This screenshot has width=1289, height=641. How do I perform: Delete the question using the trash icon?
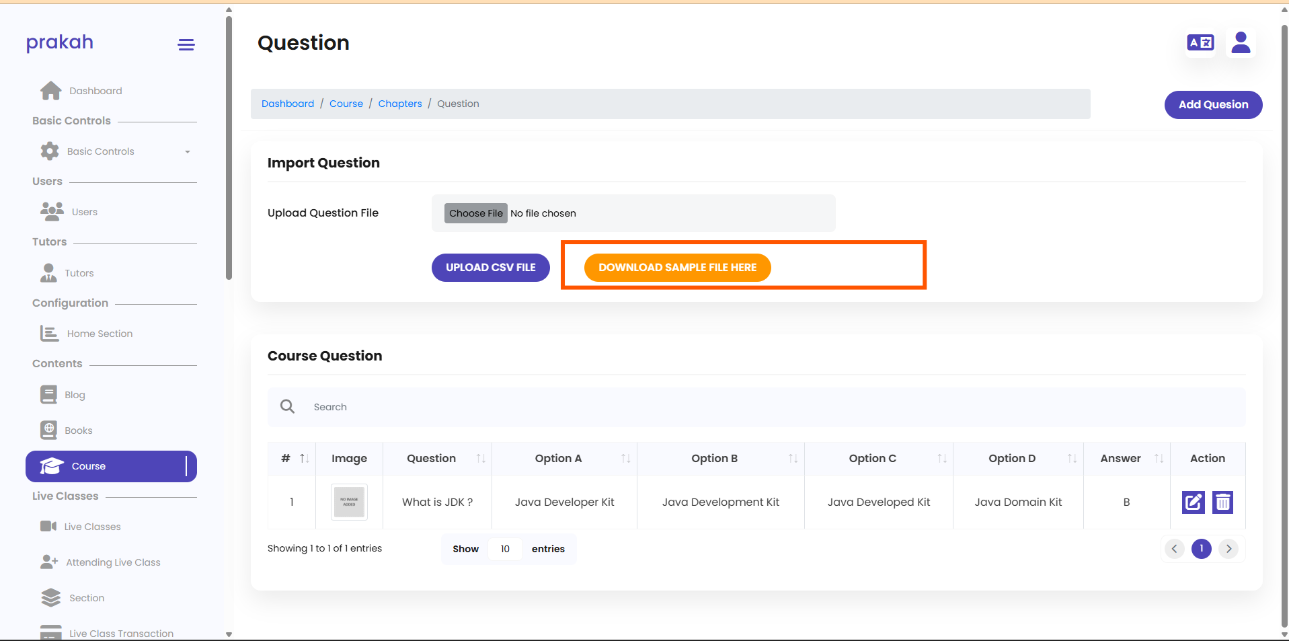[x=1222, y=502]
